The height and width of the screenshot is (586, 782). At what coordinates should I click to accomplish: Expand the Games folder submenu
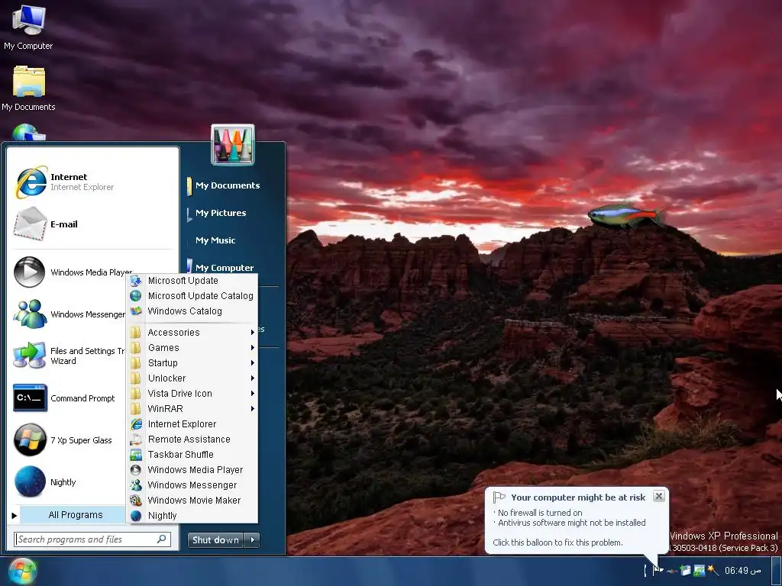coord(192,348)
